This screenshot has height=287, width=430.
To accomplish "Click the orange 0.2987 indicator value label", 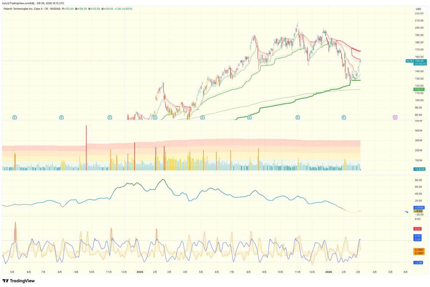I will 419,250.
